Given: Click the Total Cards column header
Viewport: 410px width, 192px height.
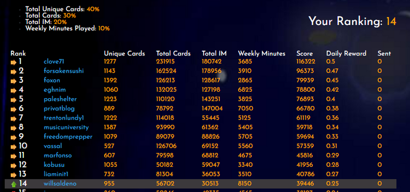Looking at the screenshot, I should pos(173,53).
